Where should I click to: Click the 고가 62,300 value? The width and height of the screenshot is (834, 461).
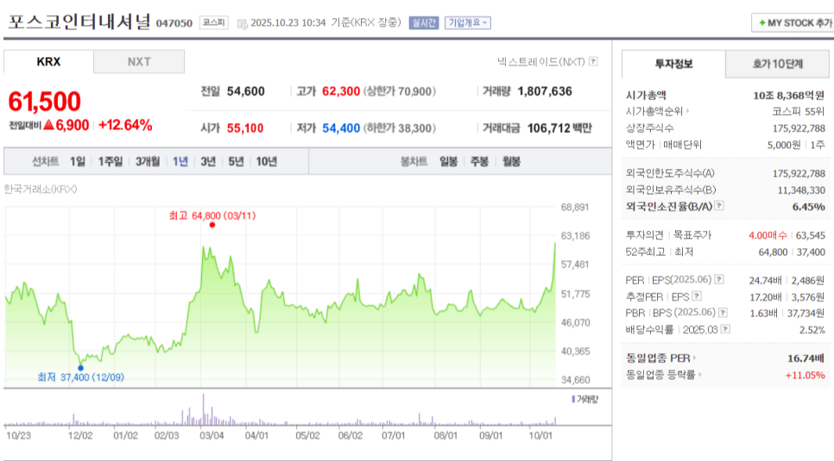pos(341,91)
